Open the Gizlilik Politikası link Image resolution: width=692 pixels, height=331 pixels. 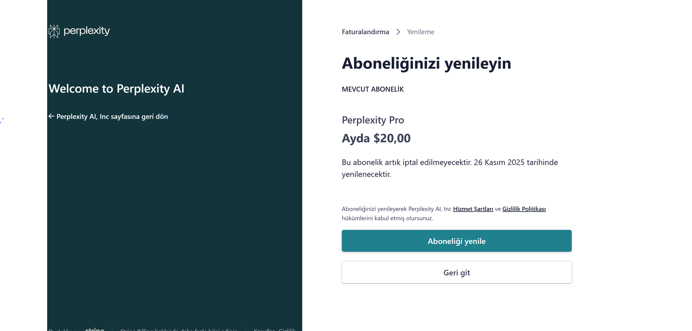(524, 209)
